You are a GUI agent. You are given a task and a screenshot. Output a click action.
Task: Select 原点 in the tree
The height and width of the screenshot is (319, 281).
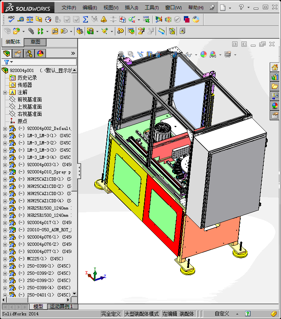pos(22,121)
